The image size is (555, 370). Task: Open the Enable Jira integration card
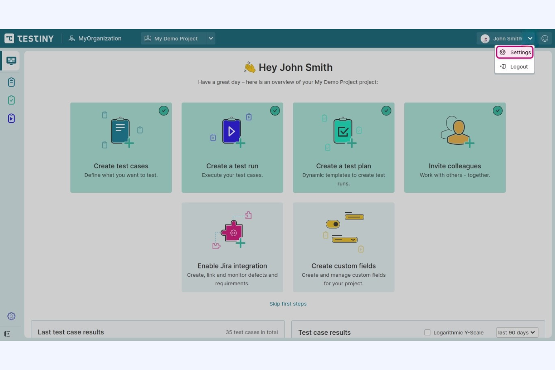point(232,247)
